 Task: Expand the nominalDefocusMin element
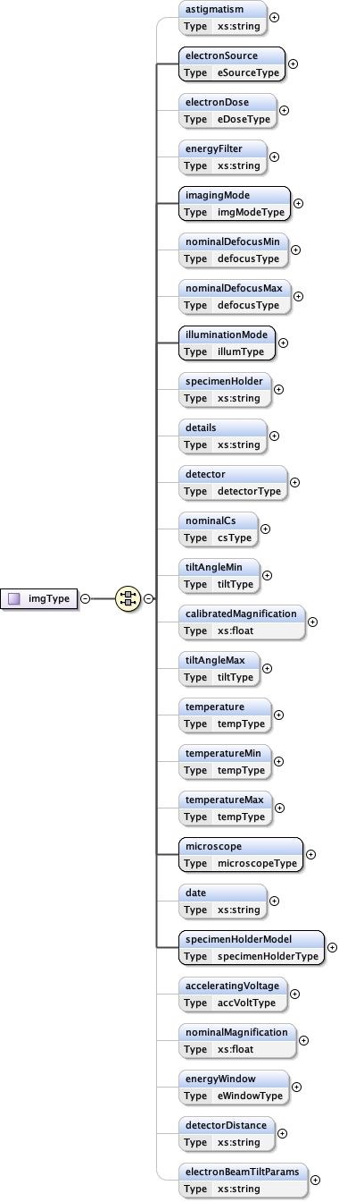point(296,250)
